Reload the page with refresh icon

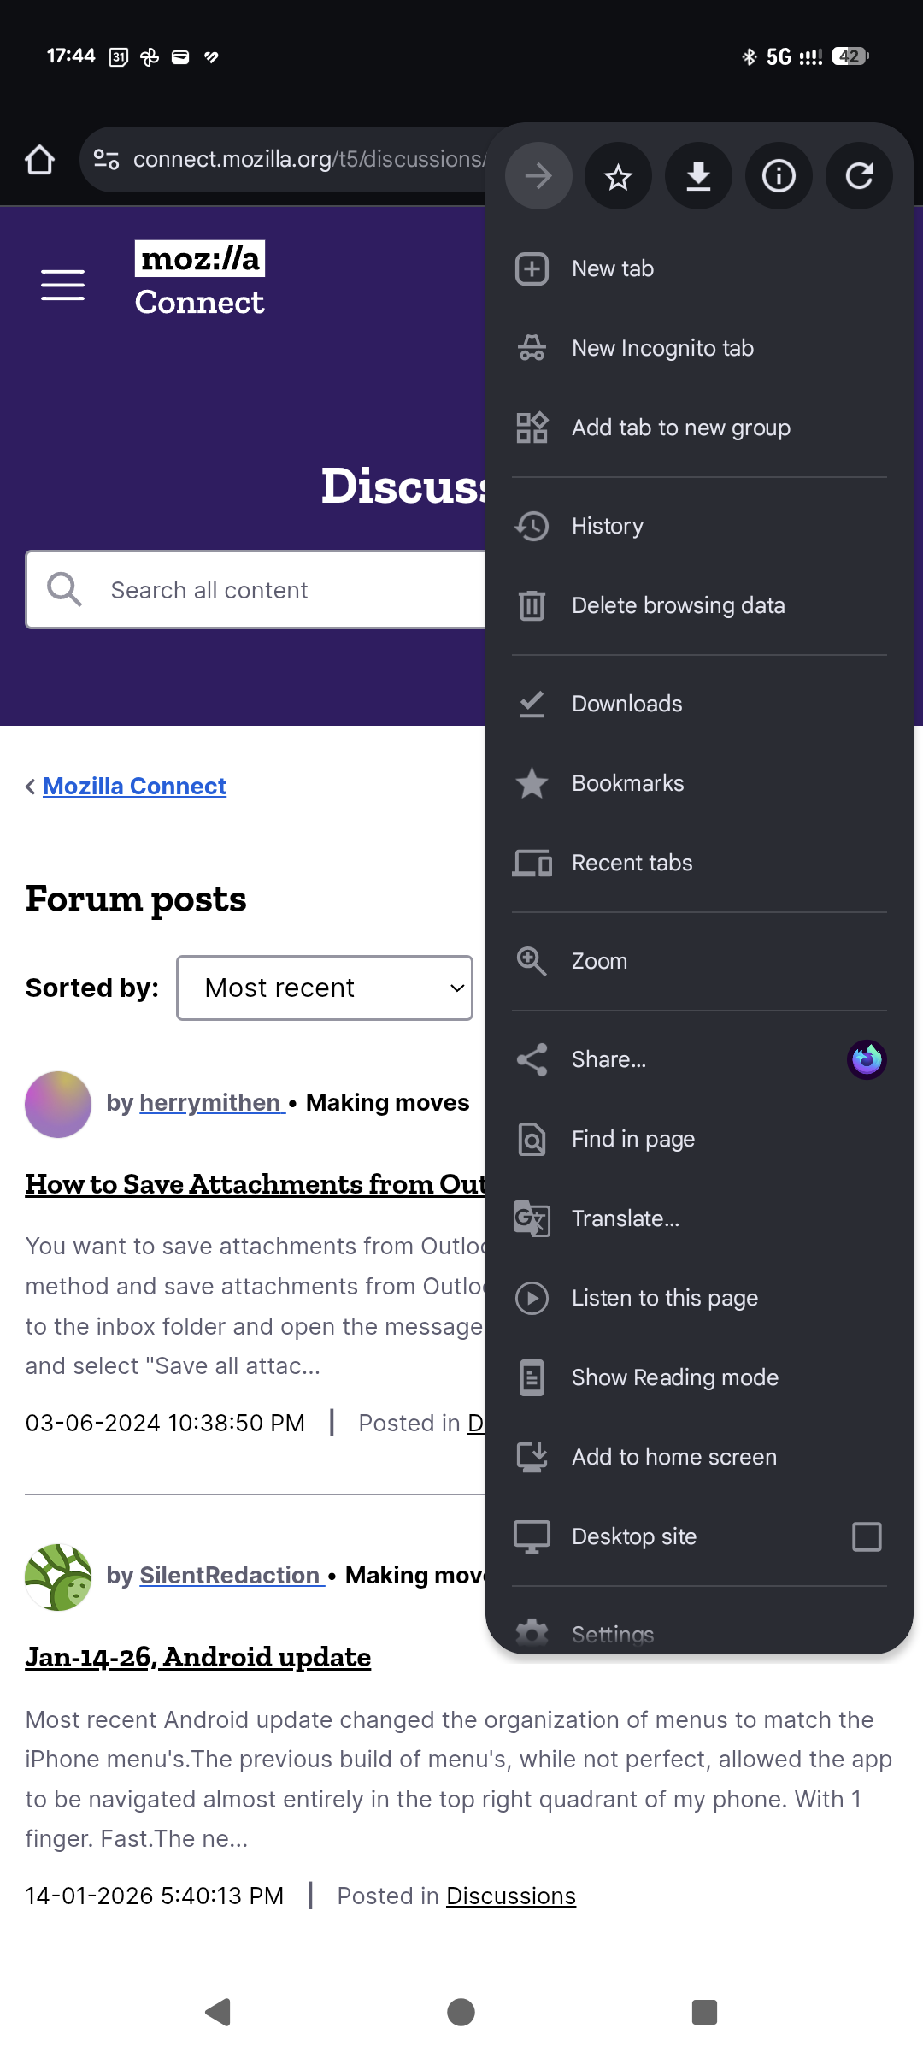pos(859,177)
